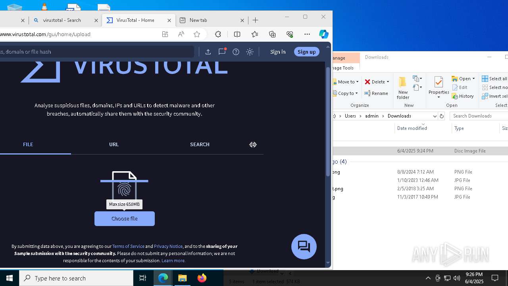Launch Copilot icon in Edge toolbar
Image resolution: width=508 pixels, height=286 pixels.
(324, 34)
